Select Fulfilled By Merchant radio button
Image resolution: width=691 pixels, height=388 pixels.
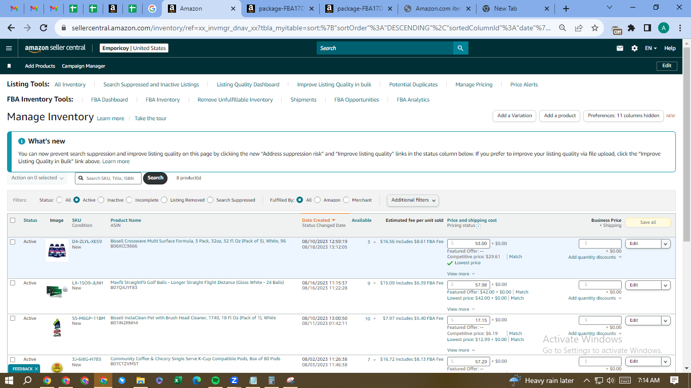(x=346, y=200)
